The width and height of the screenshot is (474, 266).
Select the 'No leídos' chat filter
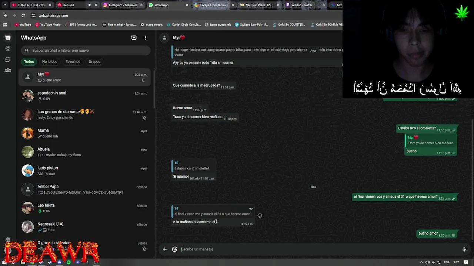point(50,62)
